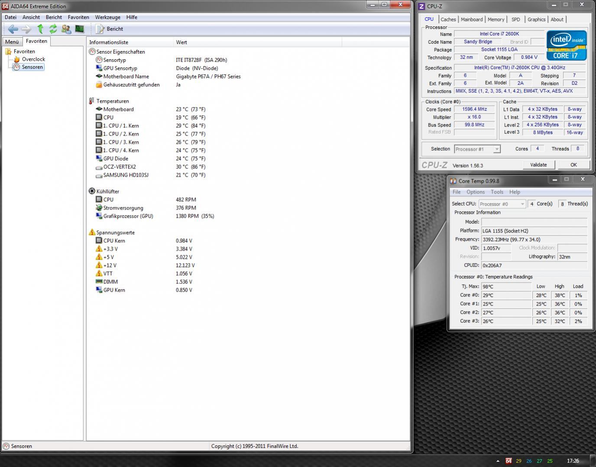596x467 pixels.
Task: Go up one level with green up arrow
Action: pyautogui.click(x=40, y=29)
